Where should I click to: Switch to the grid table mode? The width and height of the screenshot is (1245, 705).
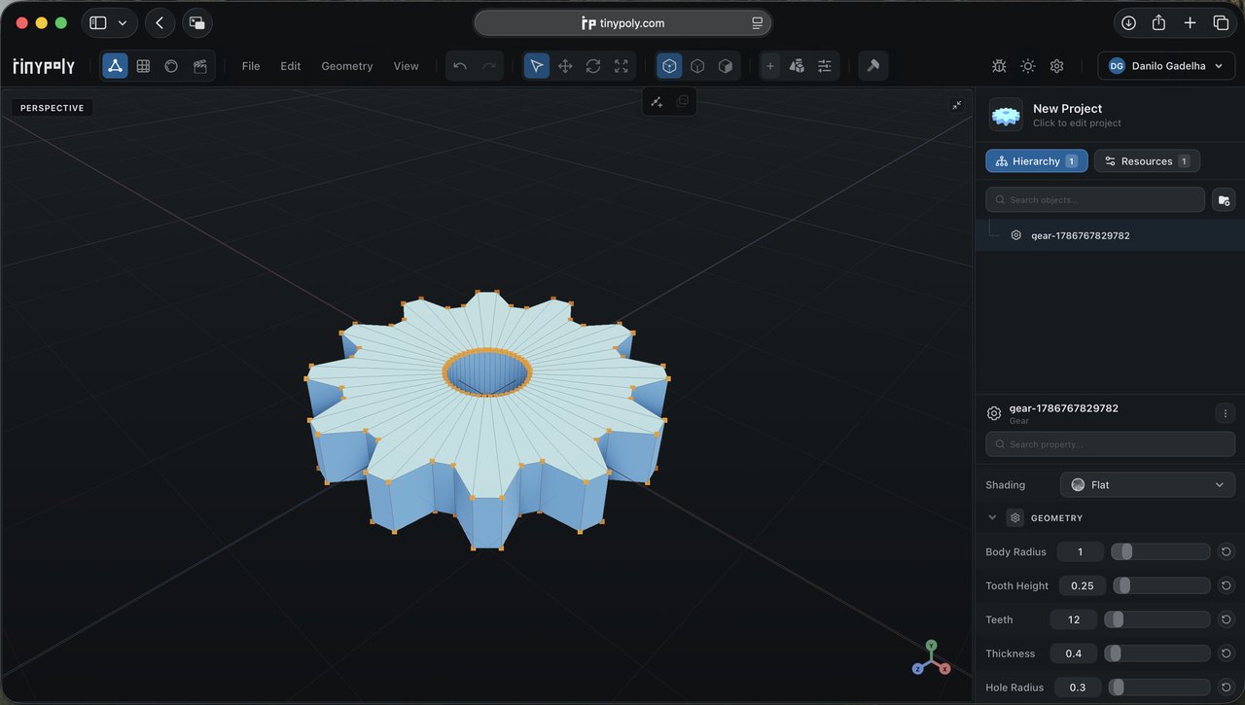pyautogui.click(x=143, y=66)
